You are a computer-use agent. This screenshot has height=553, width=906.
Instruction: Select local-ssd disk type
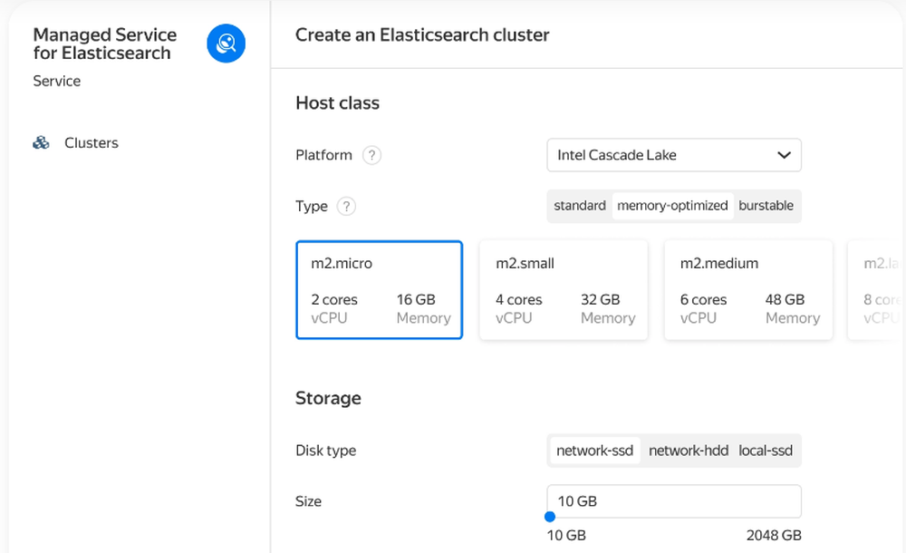click(766, 451)
